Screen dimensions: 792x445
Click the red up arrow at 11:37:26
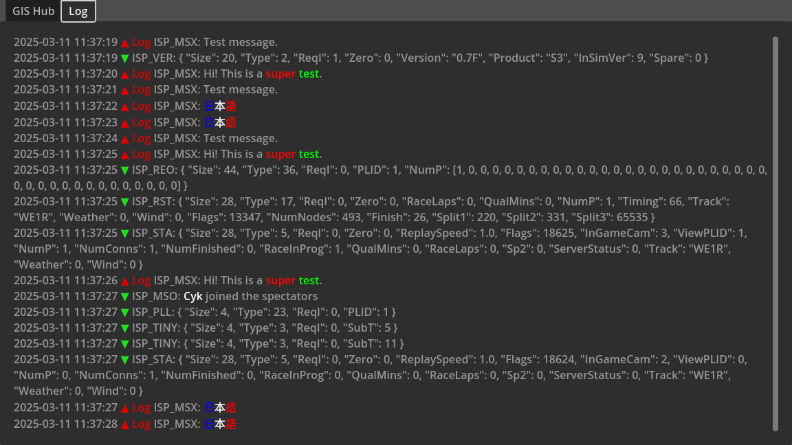124,281
